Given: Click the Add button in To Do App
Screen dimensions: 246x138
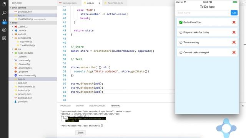Looking at the screenshot, I should coord(234,13).
